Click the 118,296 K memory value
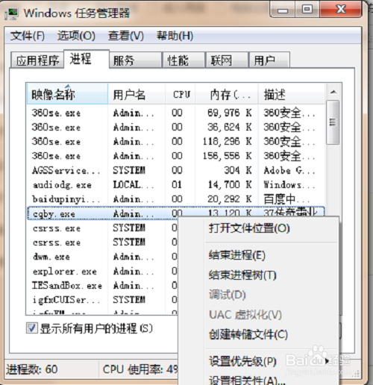373x385 pixels. [227, 142]
